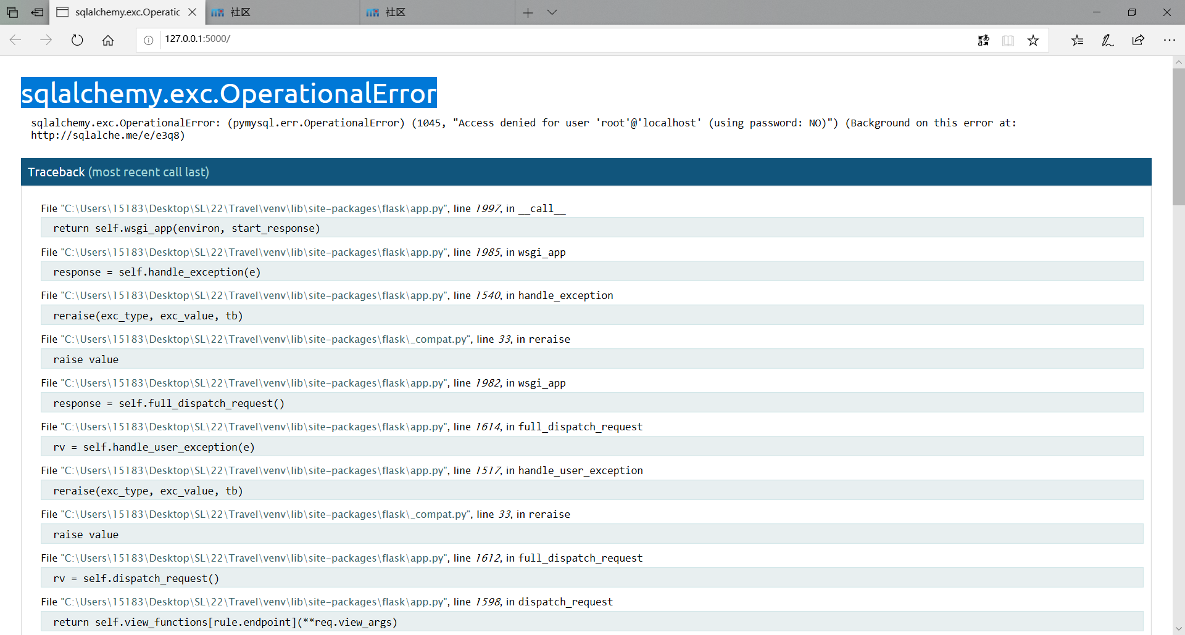Screen dimensions: 1185x635
Task: Click file line 1985 in wsgi_app
Action: [303, 252]
